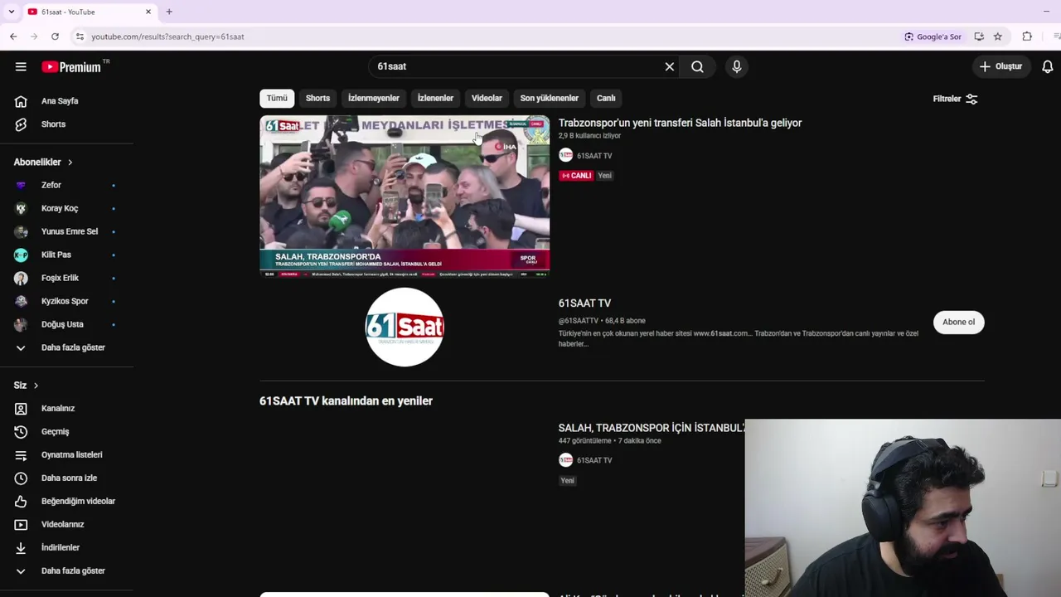Open notifications bell

point(1048,66)
